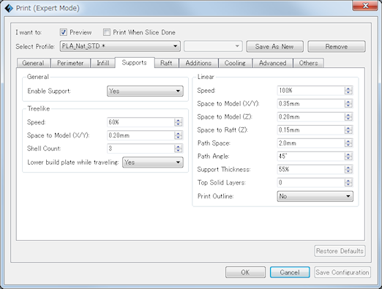The image size is (382, 289).
Task: Click Space to Model (Z) field
Action: pyautogui.click(x=311, y=117)
